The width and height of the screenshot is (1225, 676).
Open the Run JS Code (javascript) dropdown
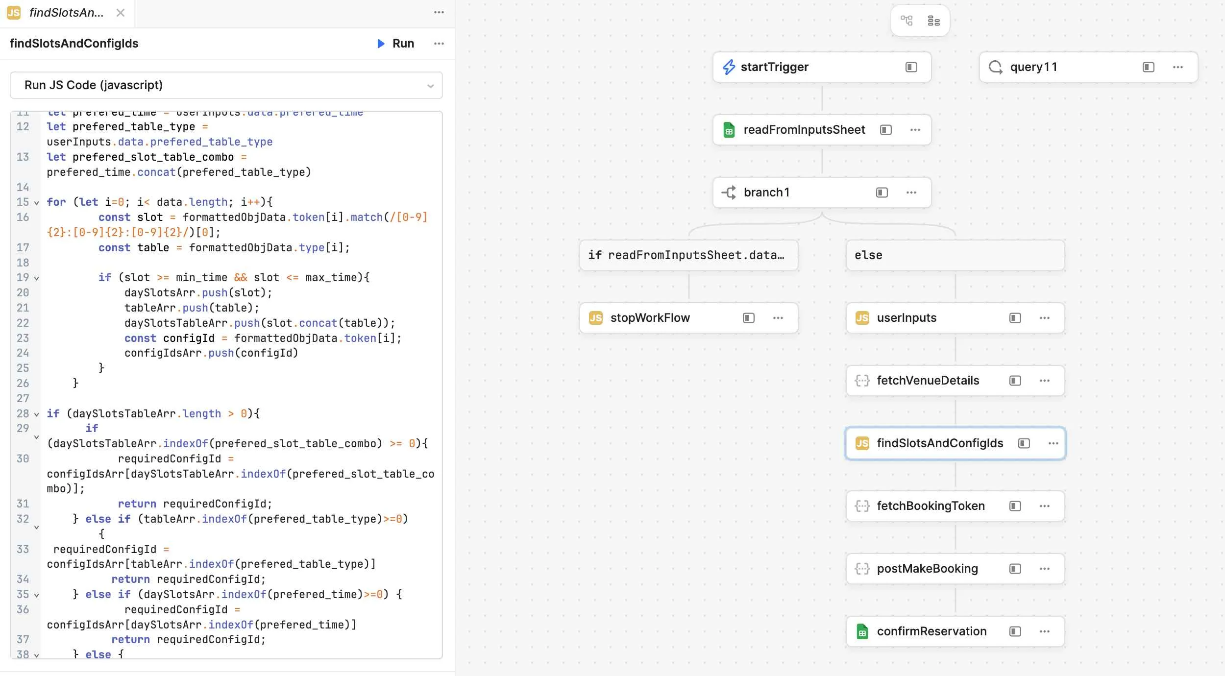click(226, 85)
